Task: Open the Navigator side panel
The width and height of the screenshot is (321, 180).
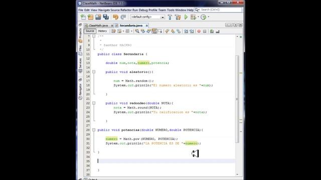Action: point(80,91)
